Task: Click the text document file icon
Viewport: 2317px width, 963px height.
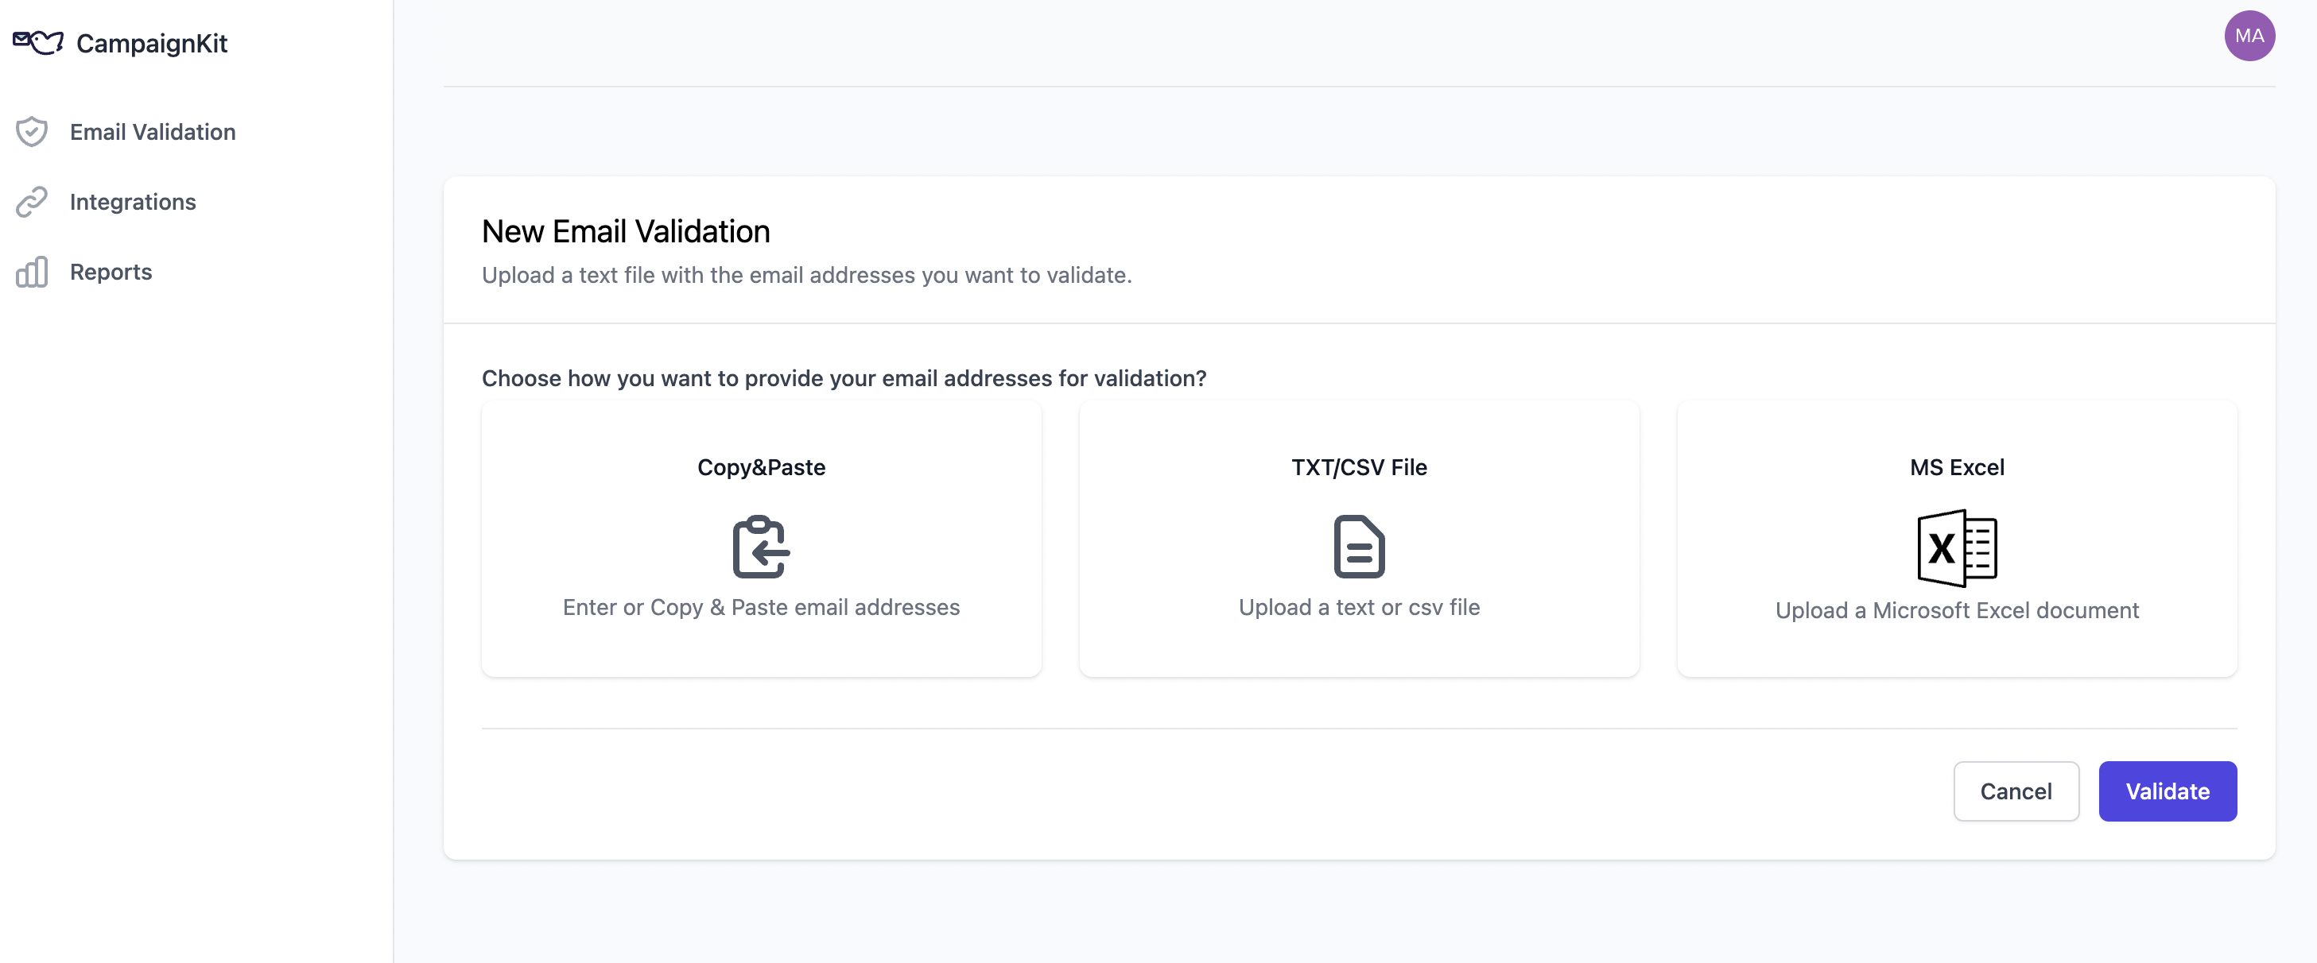Action: click(x=1358, y=546)
